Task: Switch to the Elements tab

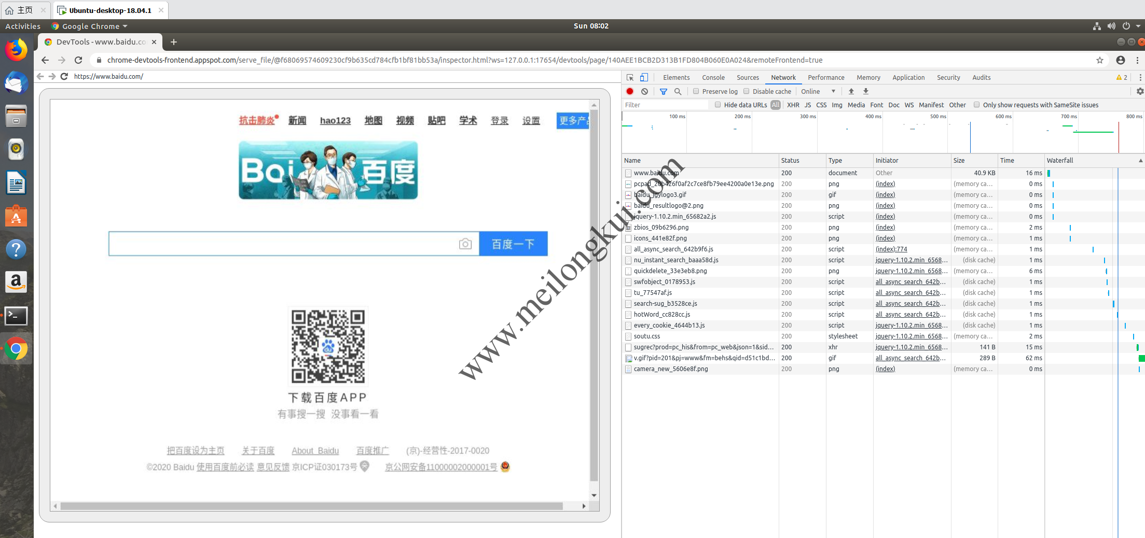Action: point(676,77)
